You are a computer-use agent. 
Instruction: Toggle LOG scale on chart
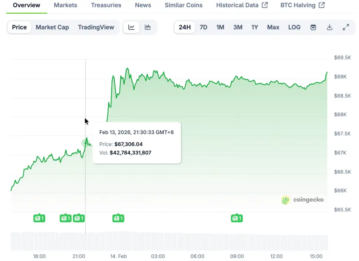pos(294,27)
